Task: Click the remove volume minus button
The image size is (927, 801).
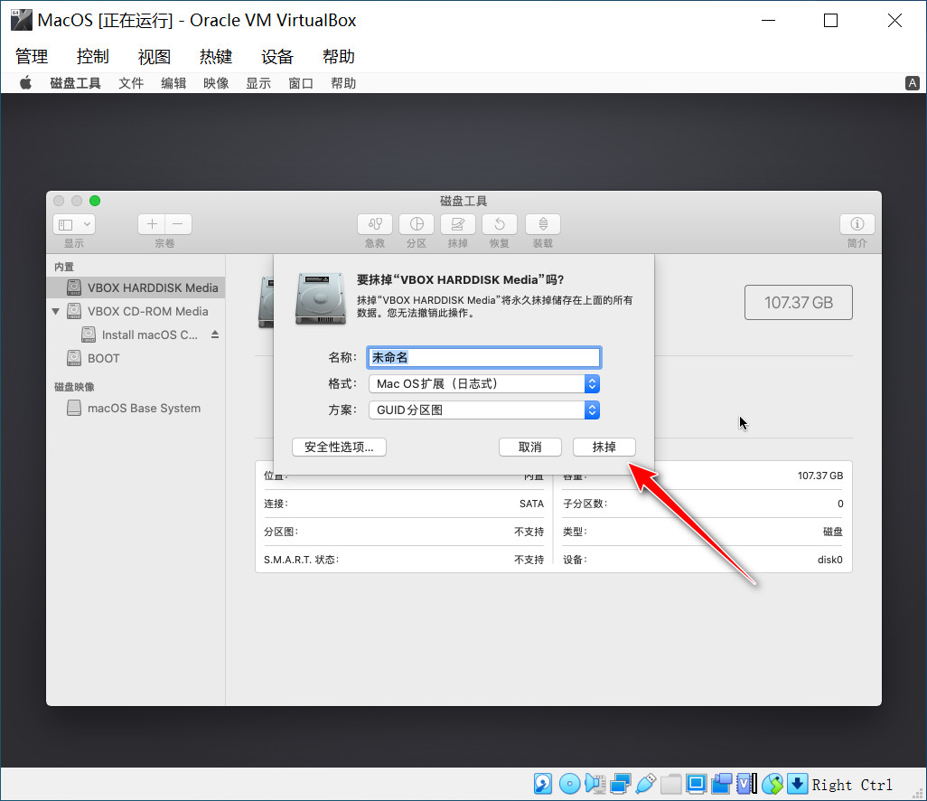Action: [x=178, y=224]
